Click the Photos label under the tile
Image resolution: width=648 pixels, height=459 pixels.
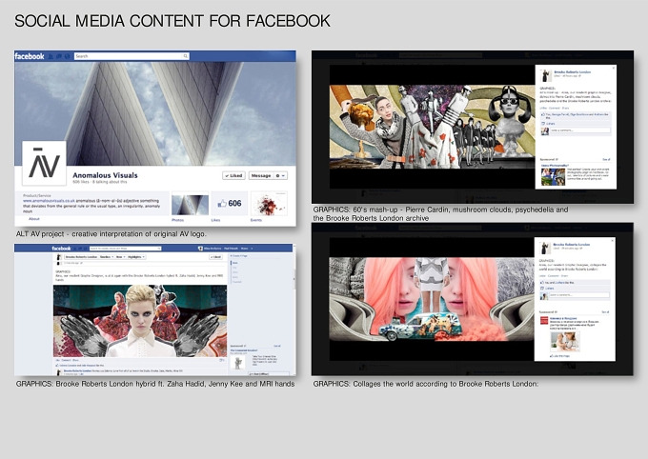tap(177, 220)
